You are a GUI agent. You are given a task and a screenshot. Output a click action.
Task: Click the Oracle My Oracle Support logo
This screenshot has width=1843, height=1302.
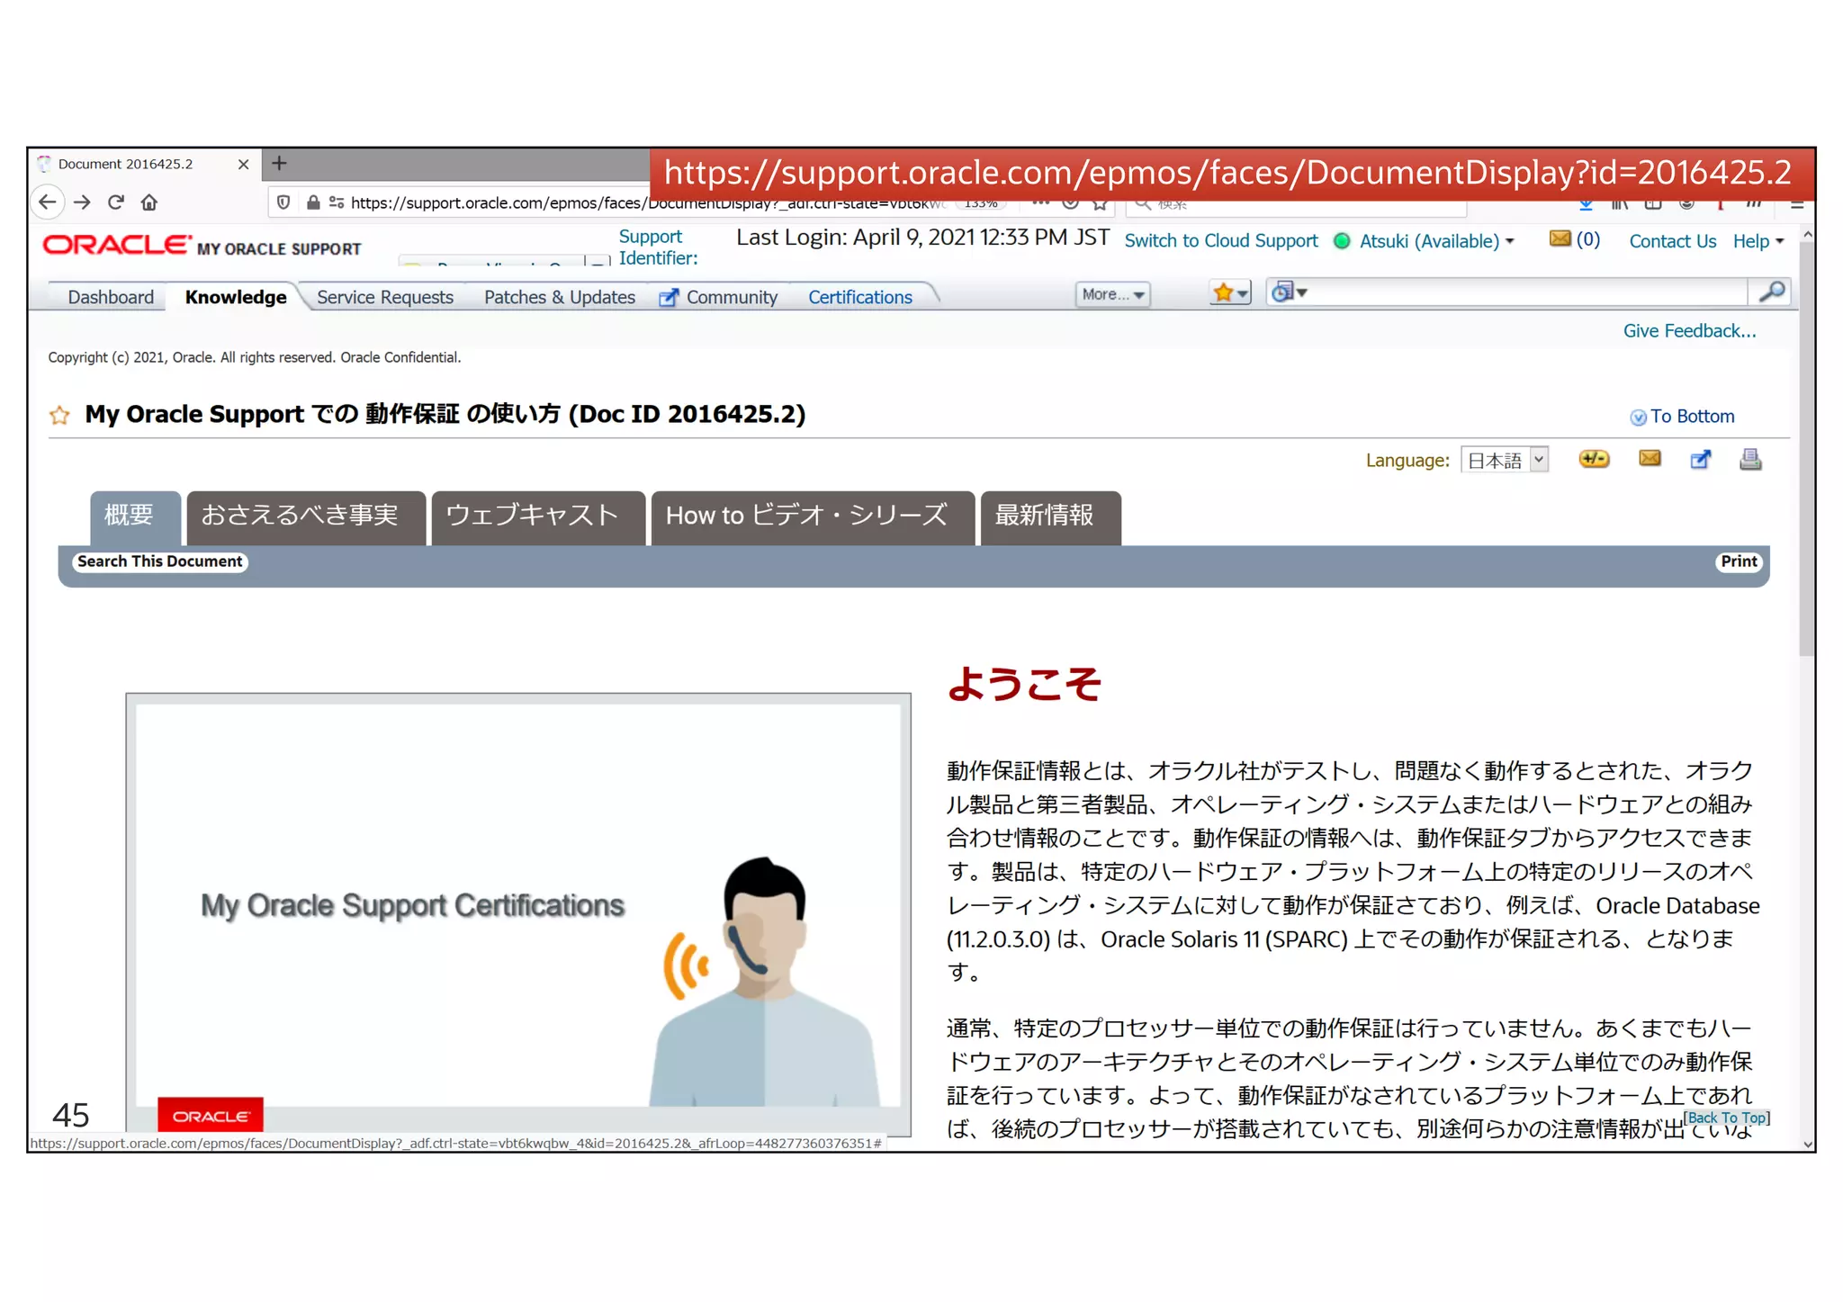tap(202, 246)
